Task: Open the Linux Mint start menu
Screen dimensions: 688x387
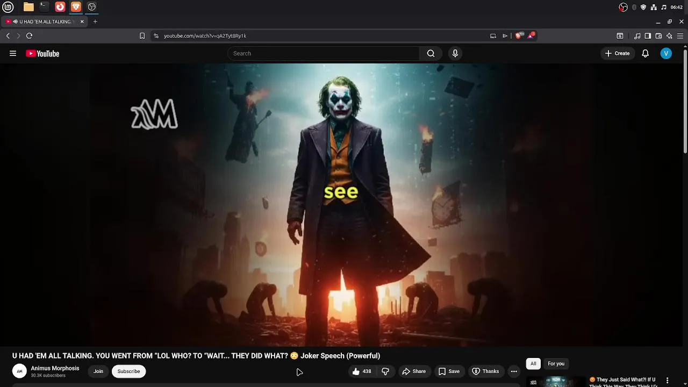Action: (9, 7)
